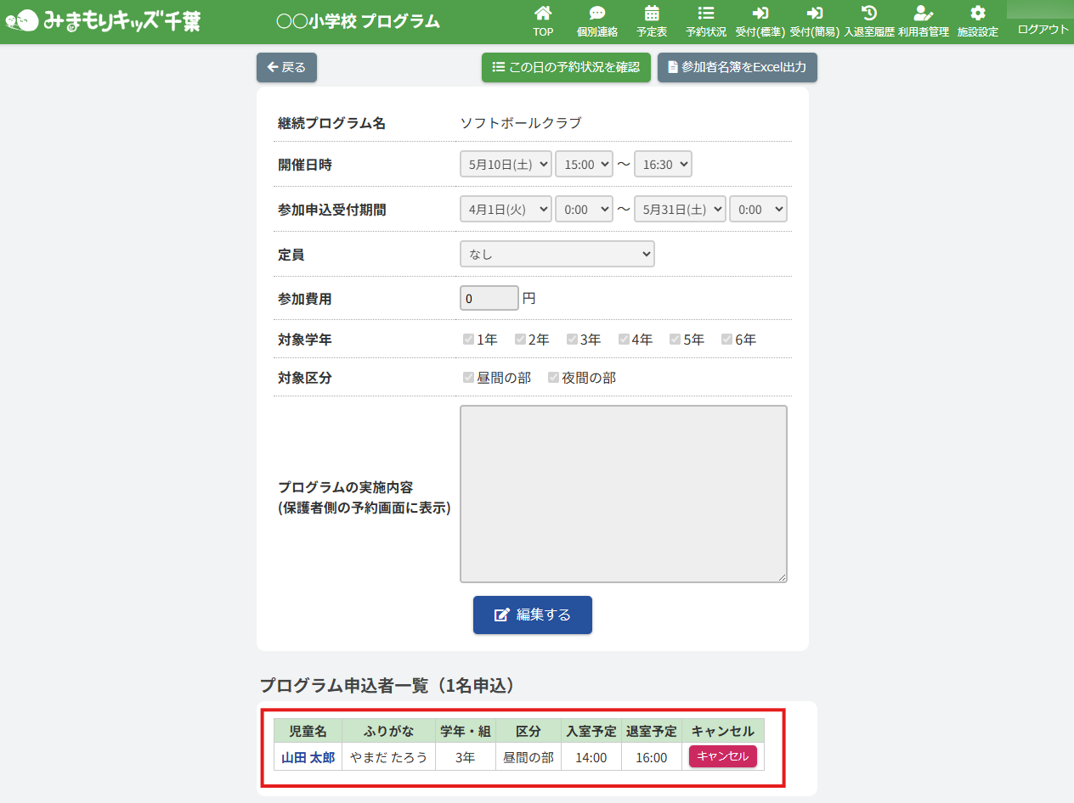This screenshot has width=1074, height=803.
Task: Open 受付(簡易) in the navigation bar
Action: click(814, 21)
